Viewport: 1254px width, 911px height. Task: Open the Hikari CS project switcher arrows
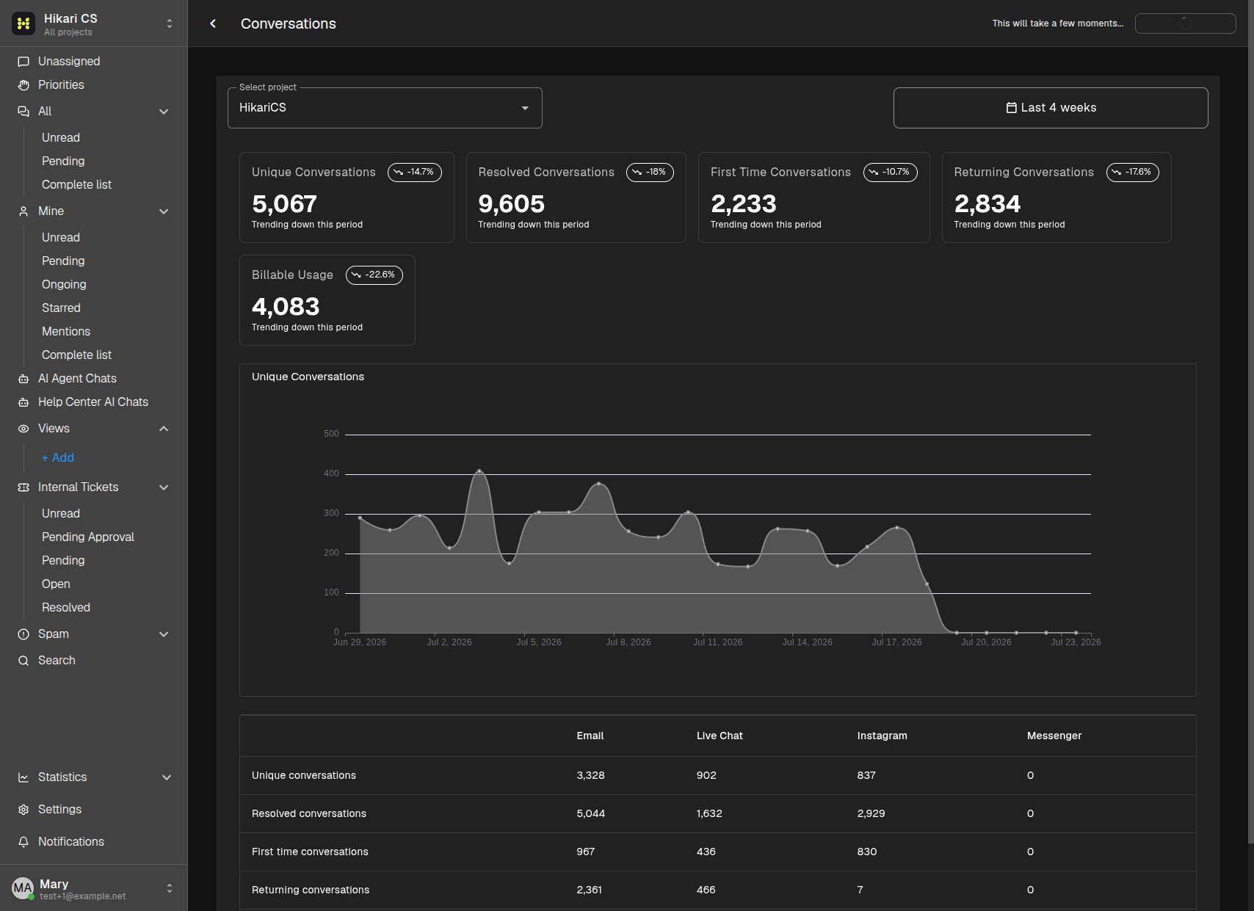170,23
